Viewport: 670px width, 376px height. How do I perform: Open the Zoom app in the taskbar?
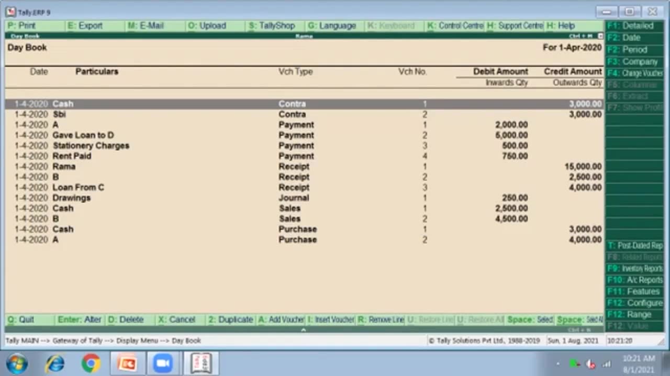click(x=163, y=363)
